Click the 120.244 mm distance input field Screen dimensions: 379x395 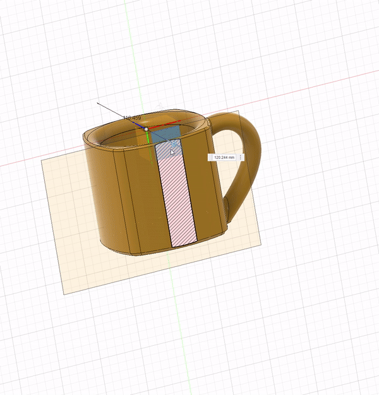(x=224, y=158)
